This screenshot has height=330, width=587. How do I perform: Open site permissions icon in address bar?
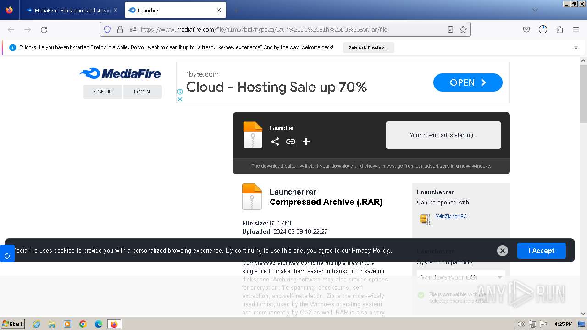tap(133, 29)
